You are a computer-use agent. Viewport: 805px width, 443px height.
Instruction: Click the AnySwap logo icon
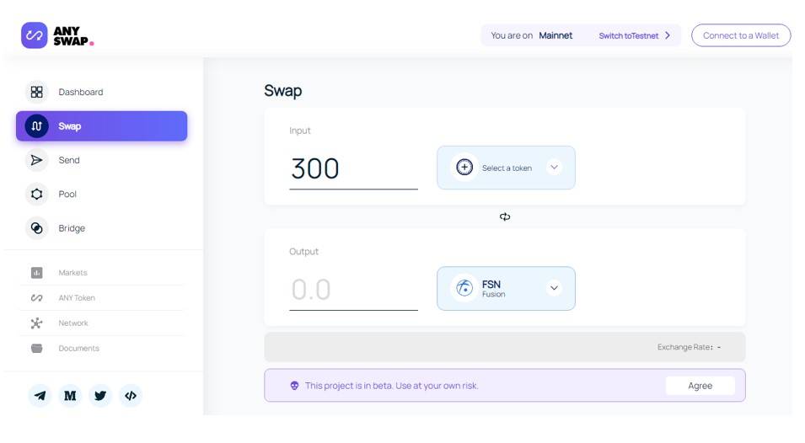pos(34,35)
